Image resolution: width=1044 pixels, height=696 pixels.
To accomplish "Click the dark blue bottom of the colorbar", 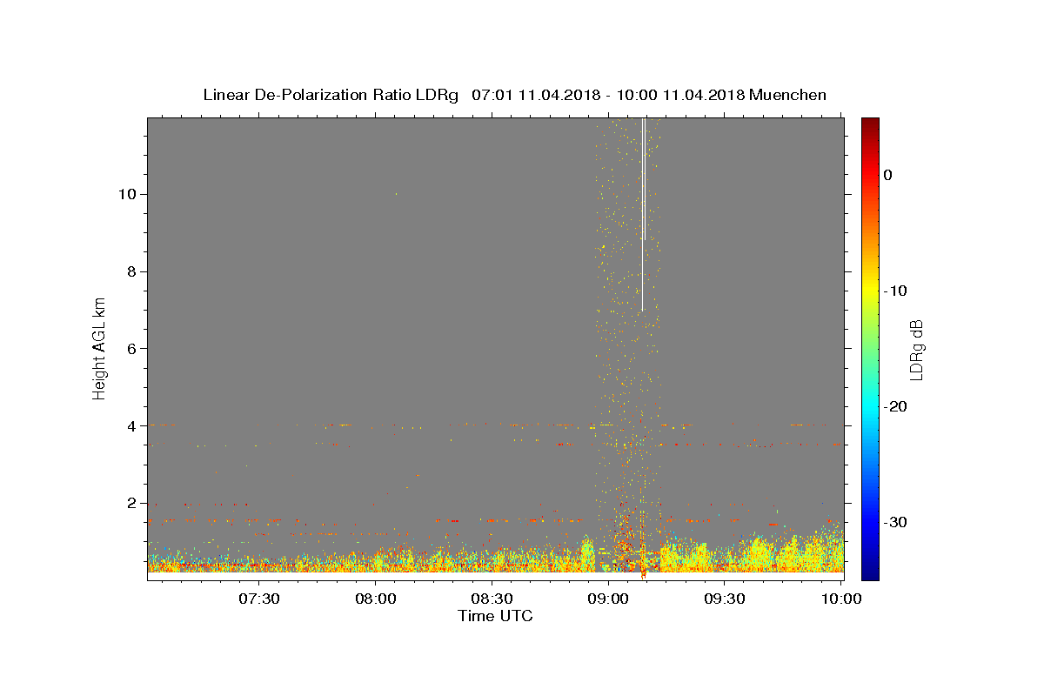I will pyautogui.click(x=870, y=572).
